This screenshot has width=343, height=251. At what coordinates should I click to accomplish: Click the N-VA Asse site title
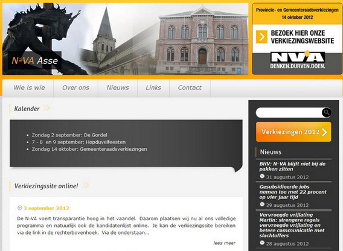click(x=35, y=60)
